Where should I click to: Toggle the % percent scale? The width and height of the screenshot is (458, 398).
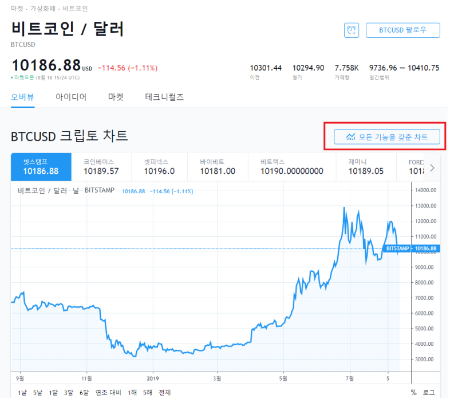pos(413,392)
